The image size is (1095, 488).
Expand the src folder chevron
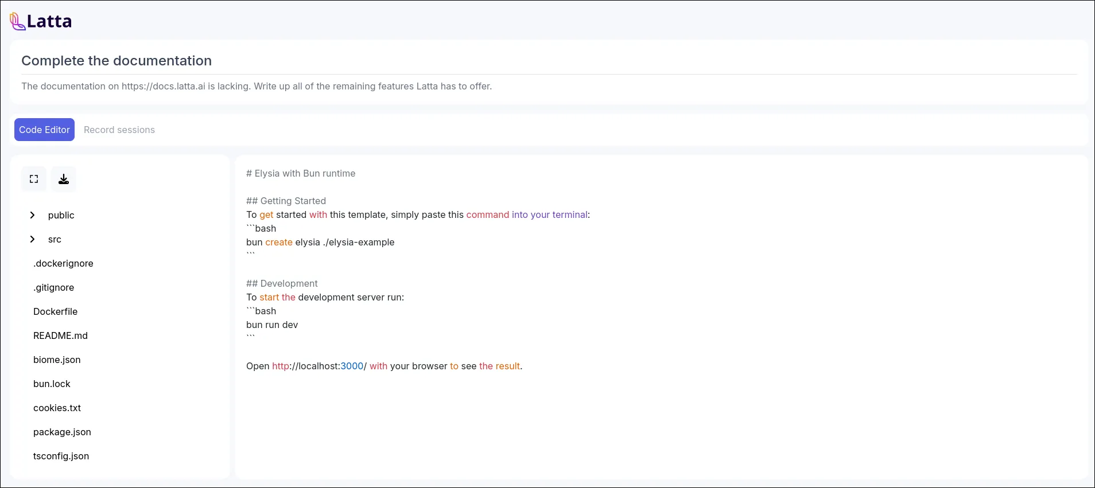[32, 239]
